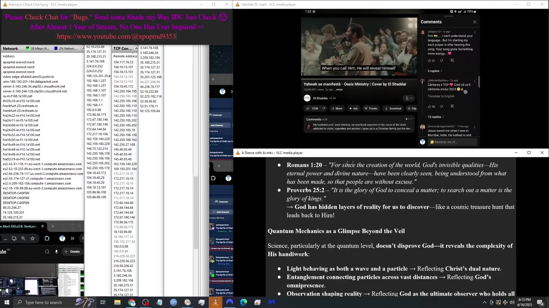Image resolution: width=549 pixels, height=308 pixels.
Task: Open Malwarebytes from taskbar
Action: 271,302
